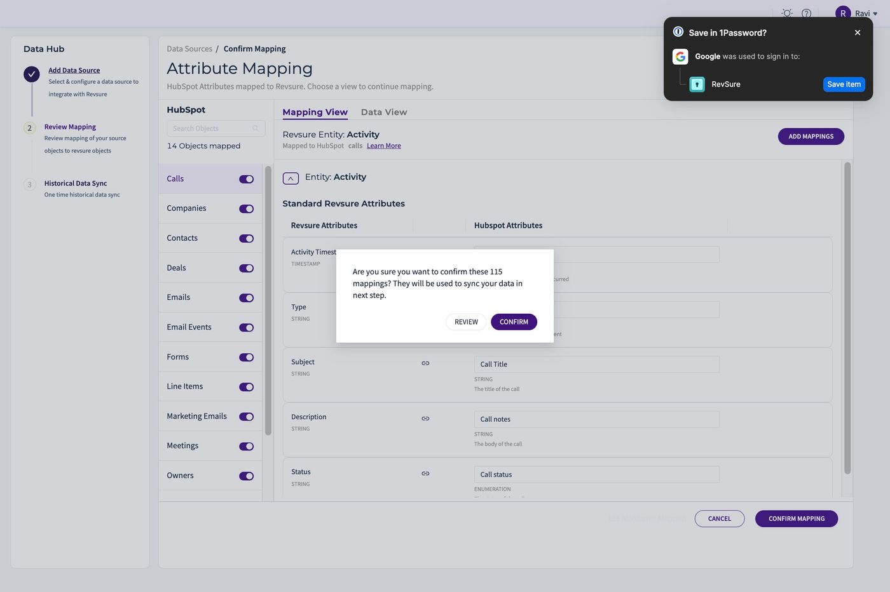Toggle the Companies object switch
Screen dimensions: 890x592
click(246, 209)
